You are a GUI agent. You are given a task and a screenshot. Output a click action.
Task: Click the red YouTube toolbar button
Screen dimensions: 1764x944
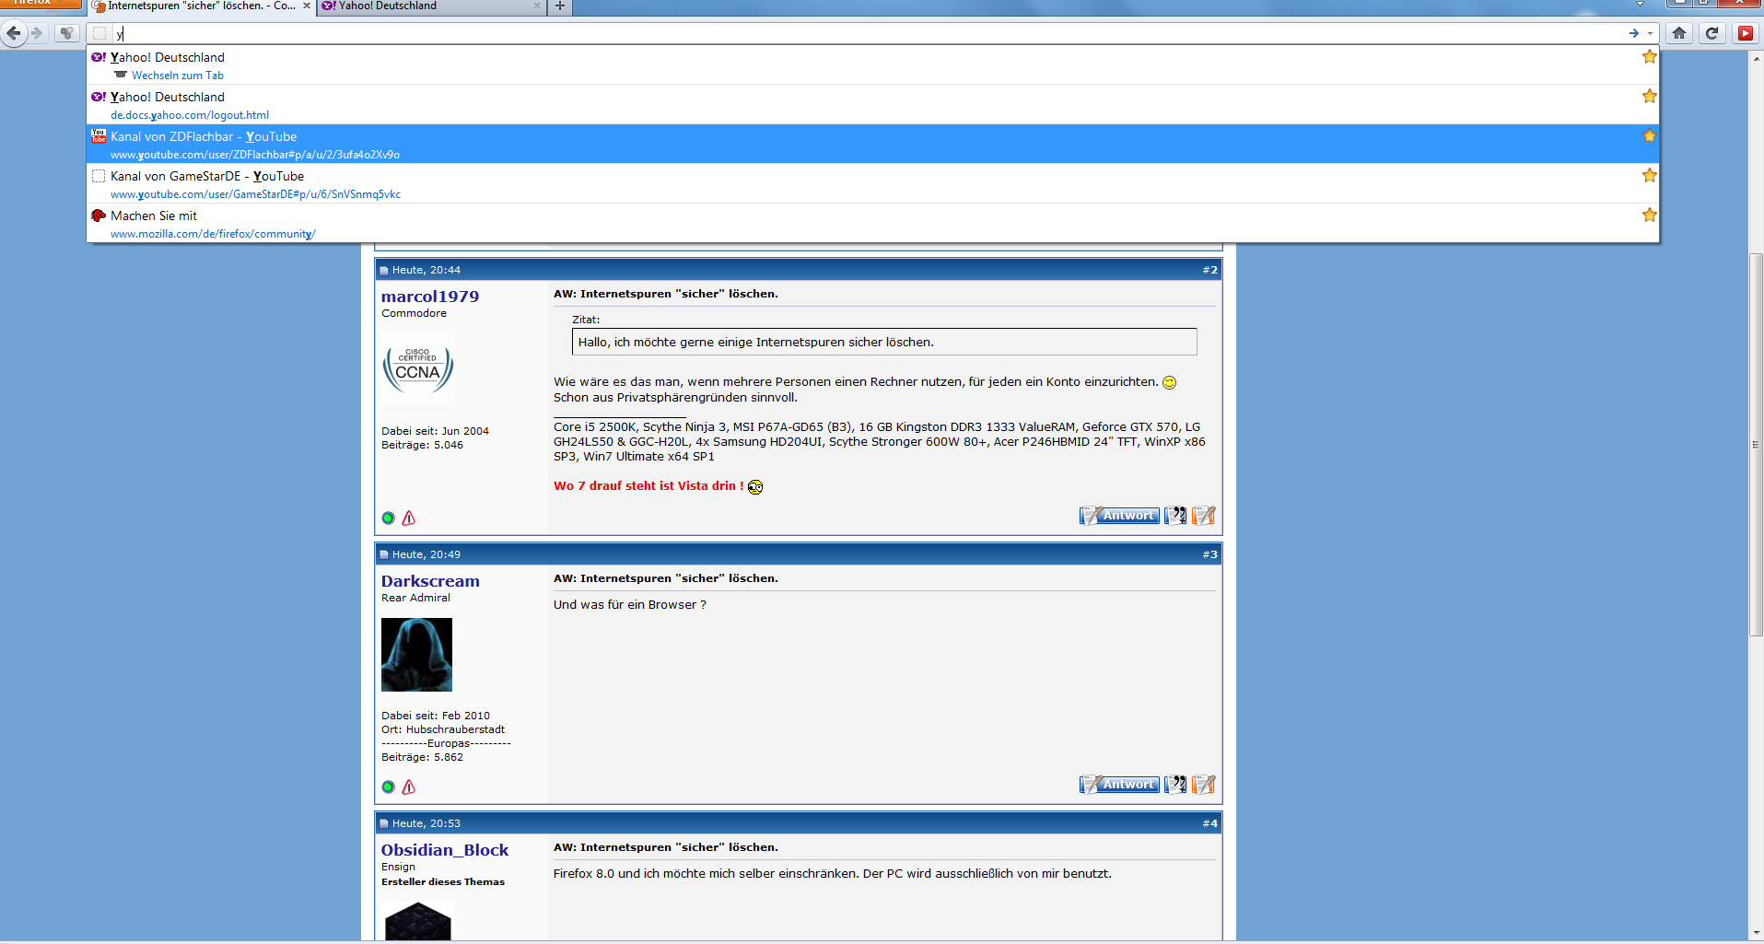click(x=1745, y=33)
